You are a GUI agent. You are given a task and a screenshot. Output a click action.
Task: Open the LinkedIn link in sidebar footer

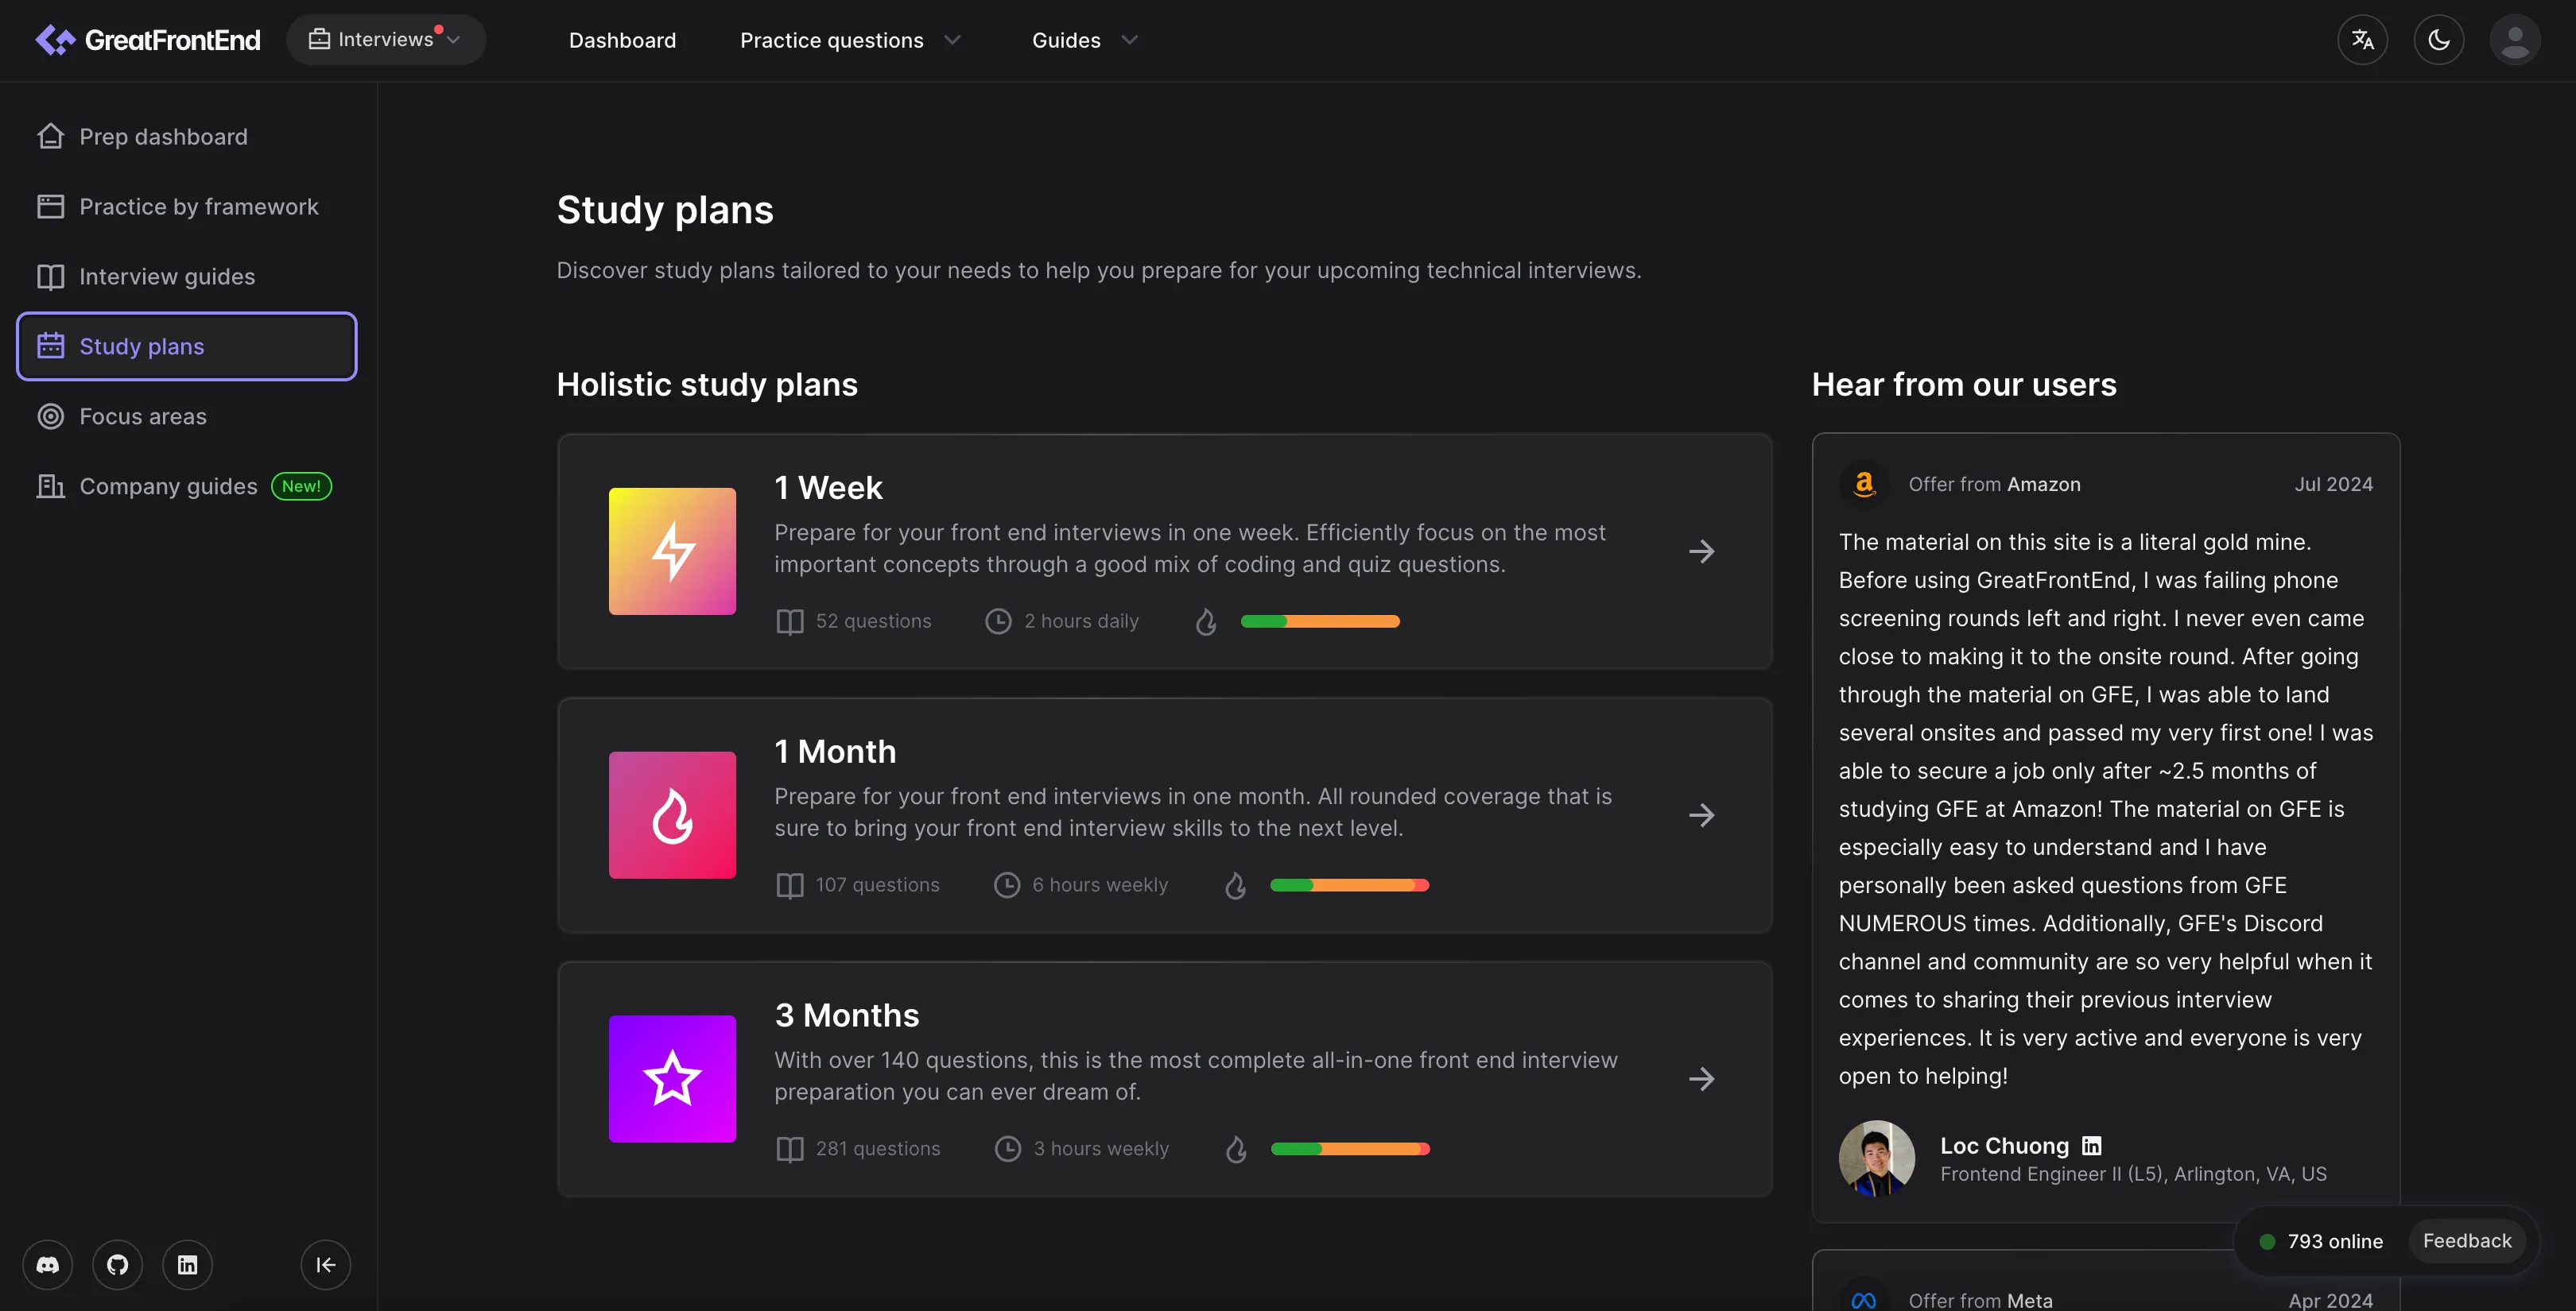coord(188,1265)
